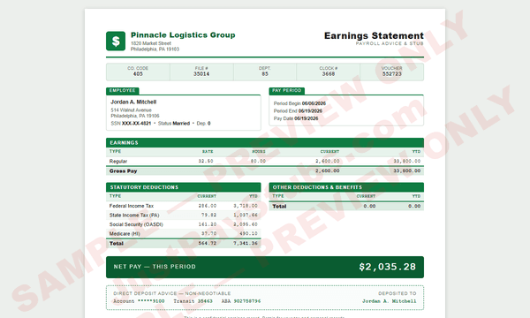Click the Status 'Married' value
Image resolution: width=530 pixels, height=318 pixels.
pyautogui.click(x=181, y=124)
